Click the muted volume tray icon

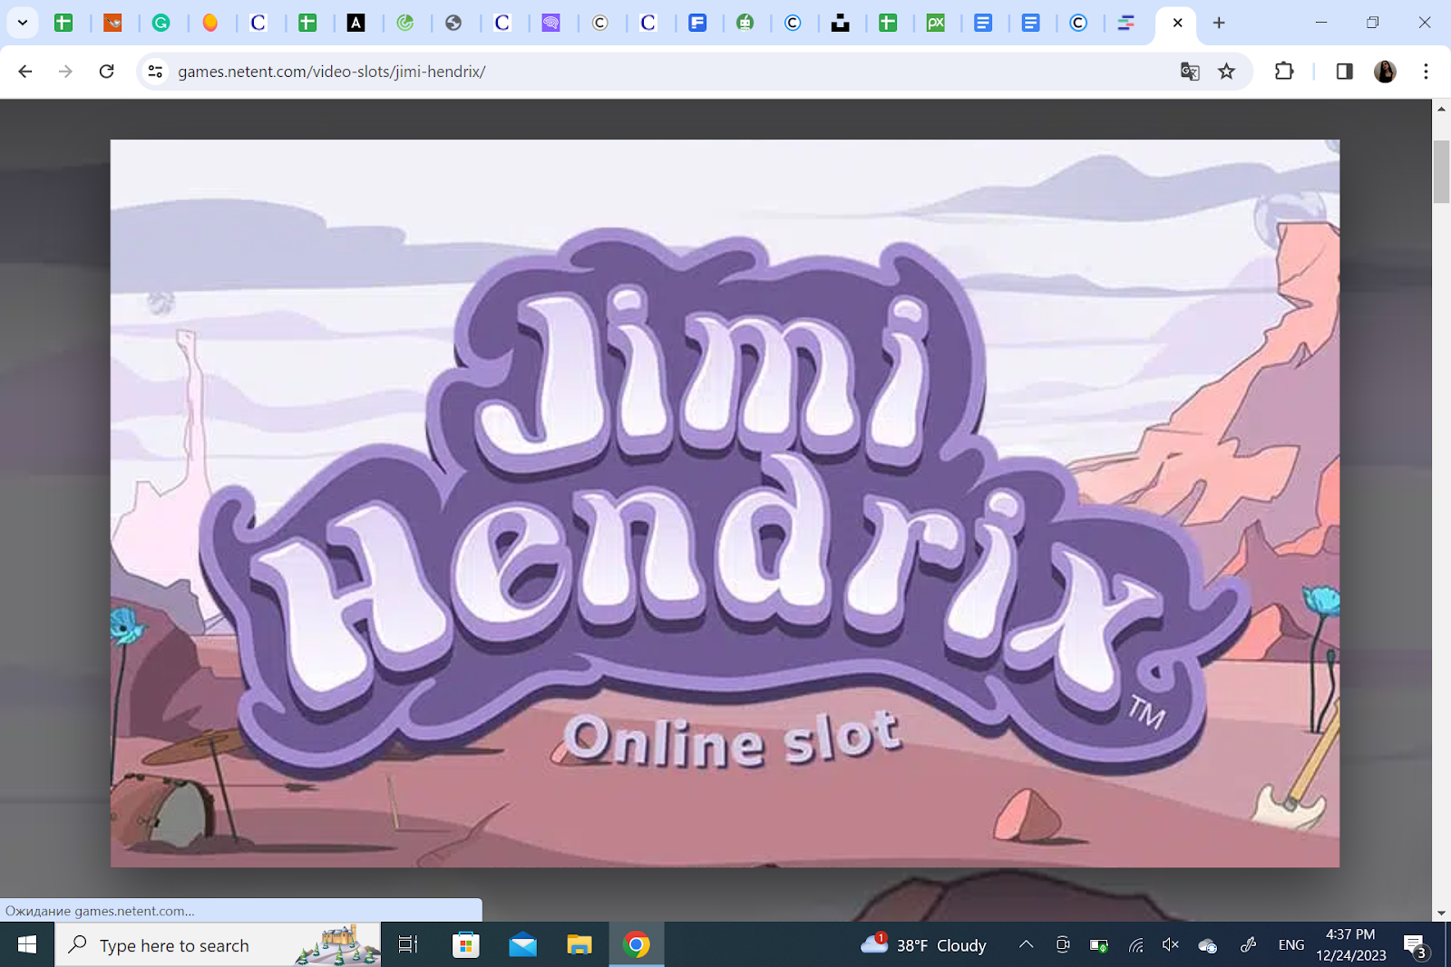coord(1171,944)
